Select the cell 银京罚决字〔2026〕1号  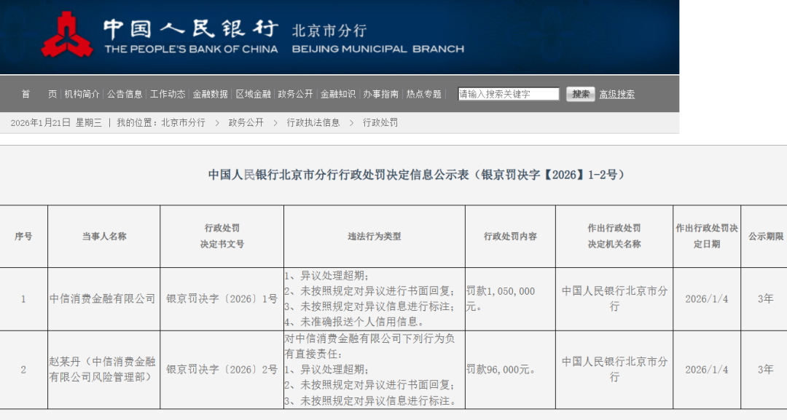222,298
